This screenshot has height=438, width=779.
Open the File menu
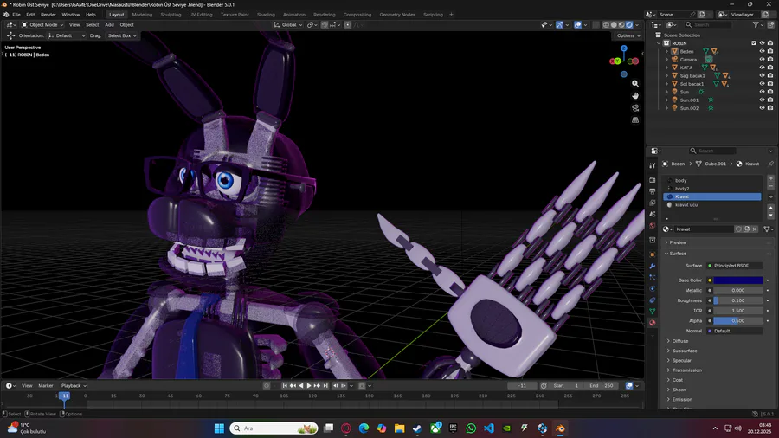coord(16,15)
